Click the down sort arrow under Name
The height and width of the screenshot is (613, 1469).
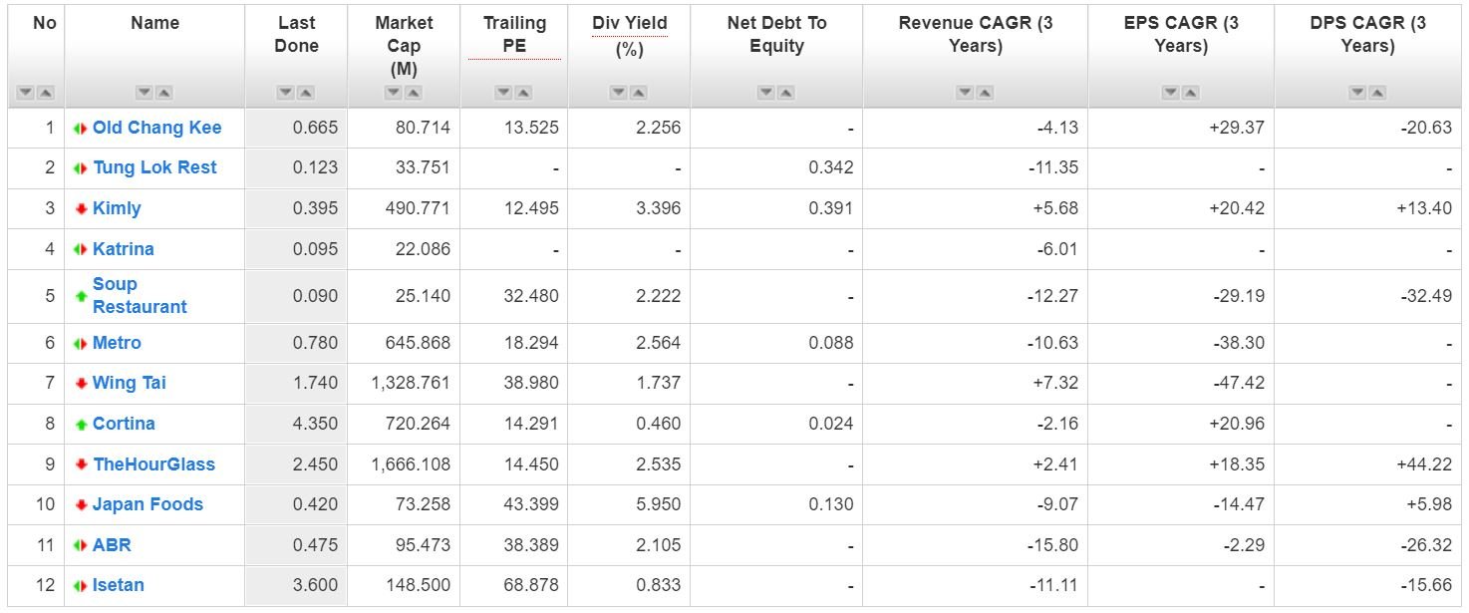pos(145,93)
